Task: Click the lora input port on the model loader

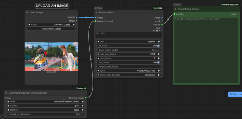Action: pyautogui.click(x=6, y=98)
